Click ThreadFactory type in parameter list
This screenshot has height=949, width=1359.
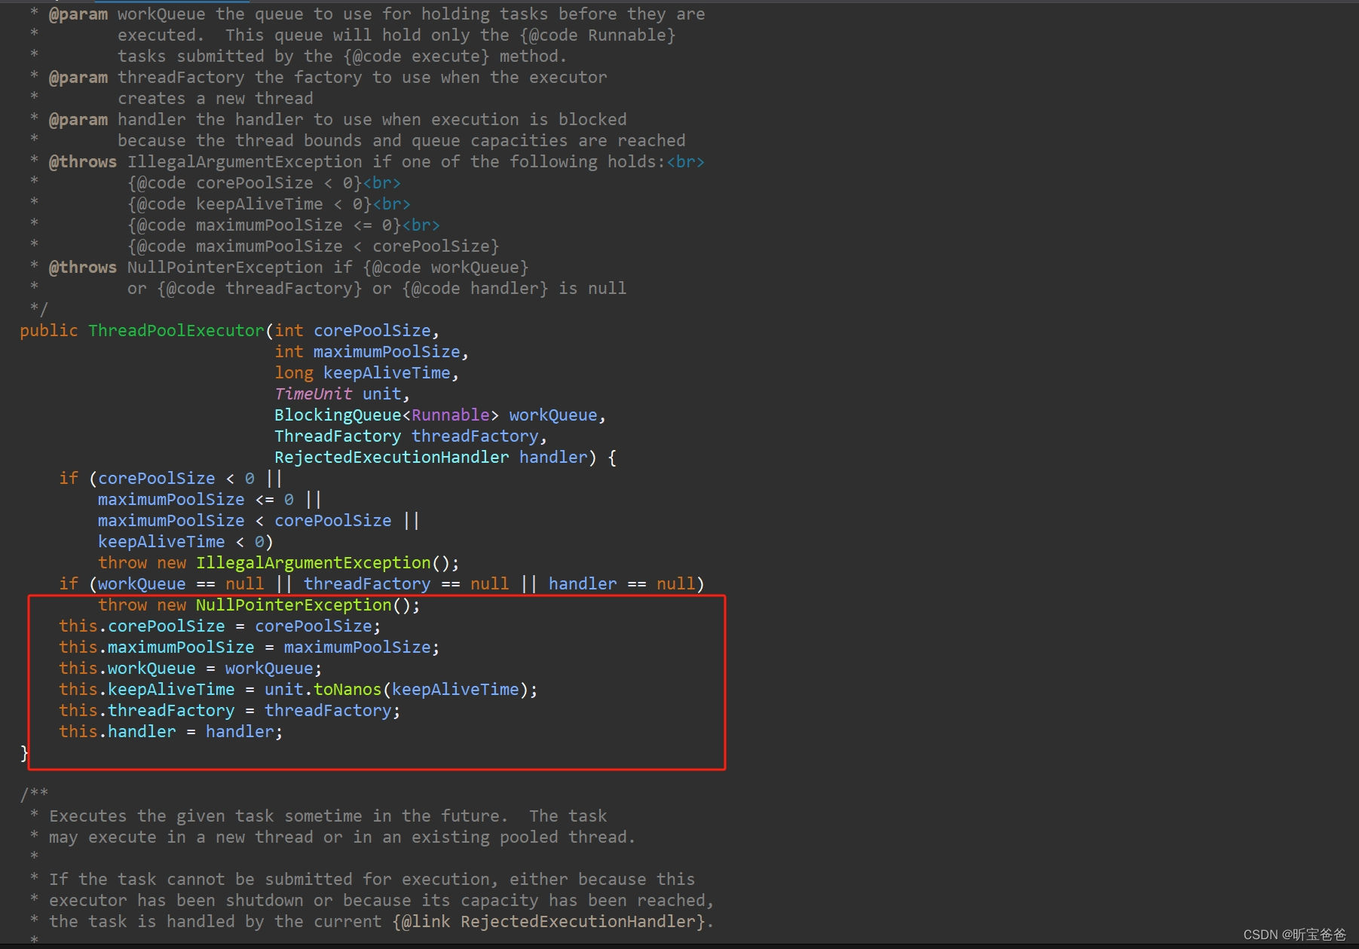click(338, 436)
